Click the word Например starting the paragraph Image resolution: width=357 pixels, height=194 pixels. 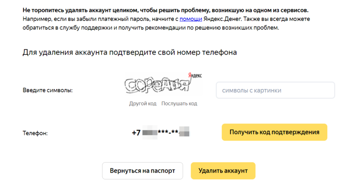(x=37, y=19)
